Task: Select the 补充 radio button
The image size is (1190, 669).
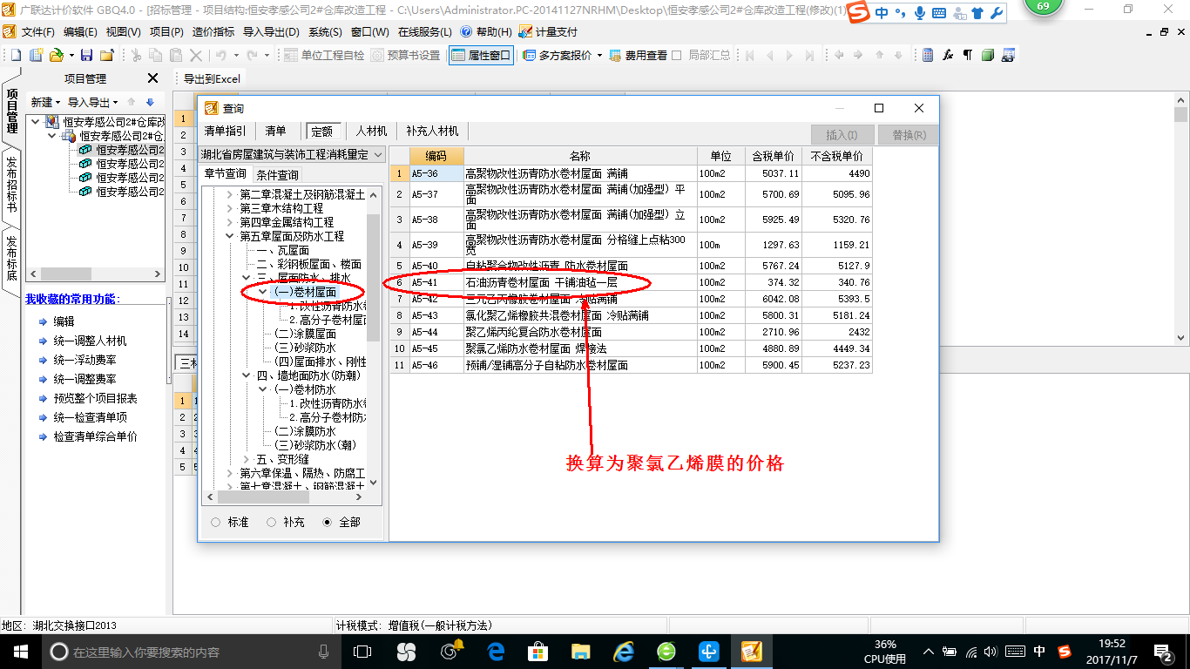Action: 272,522
